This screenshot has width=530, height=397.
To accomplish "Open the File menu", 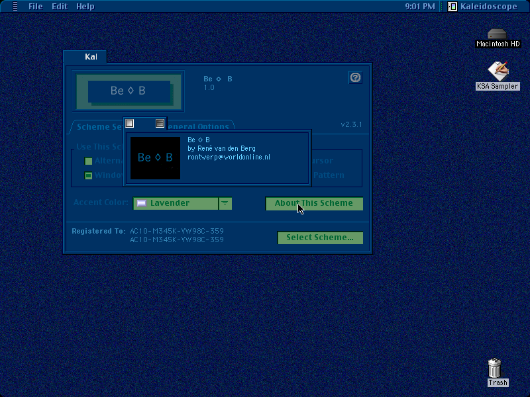I will 36,7.
